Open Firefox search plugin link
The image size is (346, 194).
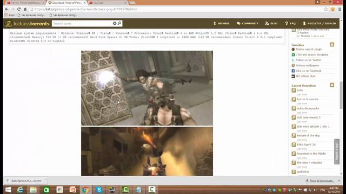point(309,49)
